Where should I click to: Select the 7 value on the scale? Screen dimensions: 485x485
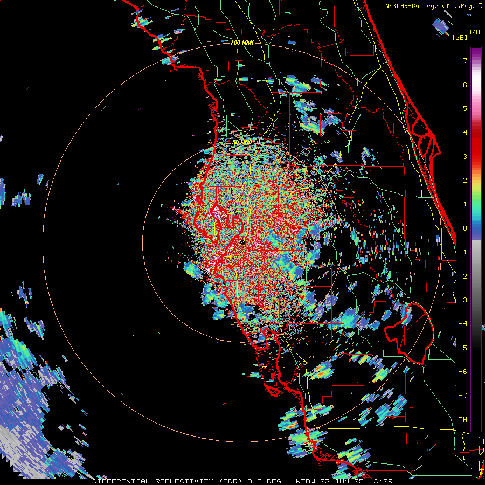click(x=465, y=60)
